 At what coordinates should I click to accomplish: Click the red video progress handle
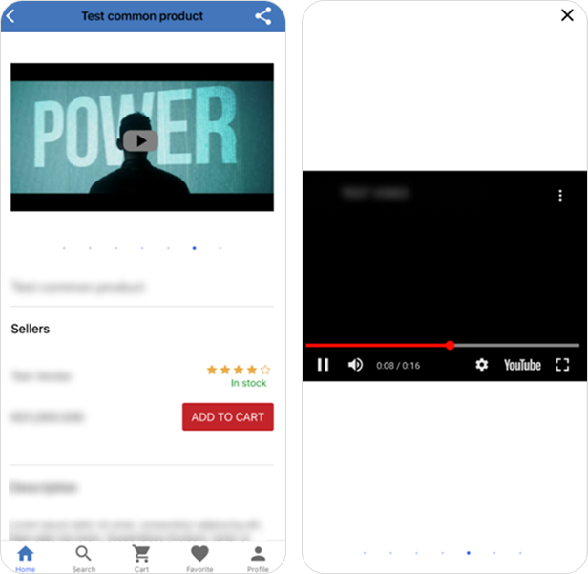[451, 345]
